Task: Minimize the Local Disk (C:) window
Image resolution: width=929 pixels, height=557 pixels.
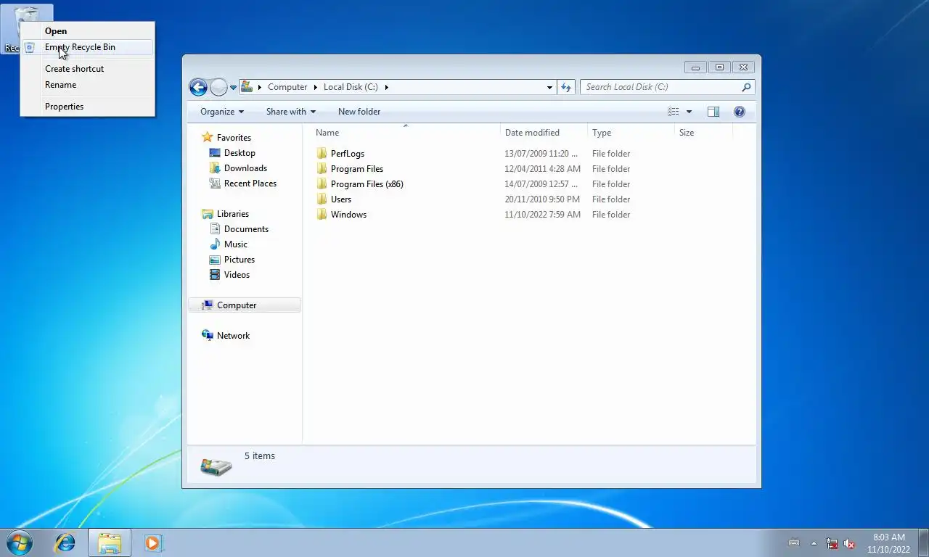Action: click(x=695, y=67)
